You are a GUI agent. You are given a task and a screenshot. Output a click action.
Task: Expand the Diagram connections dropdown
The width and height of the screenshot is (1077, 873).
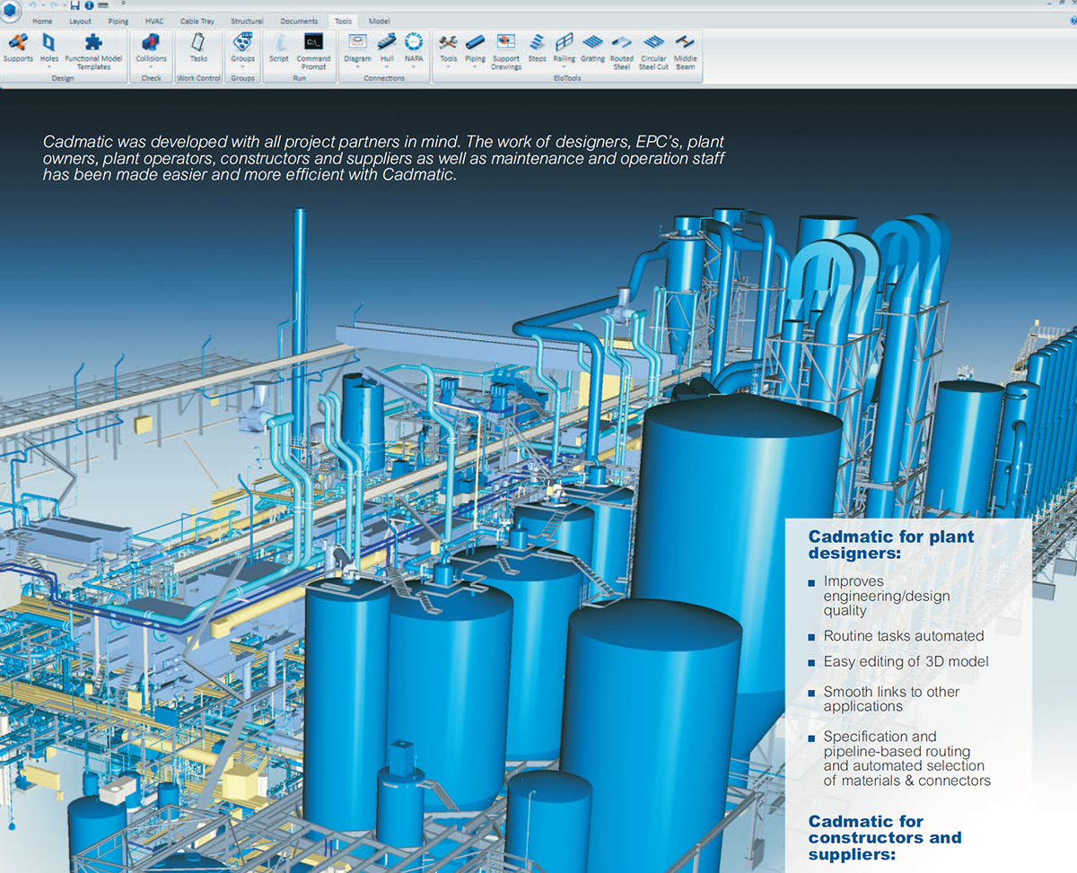pyautogui.click(x=357, y=65)
